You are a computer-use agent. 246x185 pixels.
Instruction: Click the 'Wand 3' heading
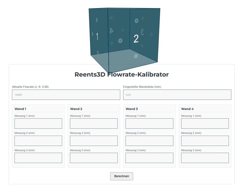132,109
